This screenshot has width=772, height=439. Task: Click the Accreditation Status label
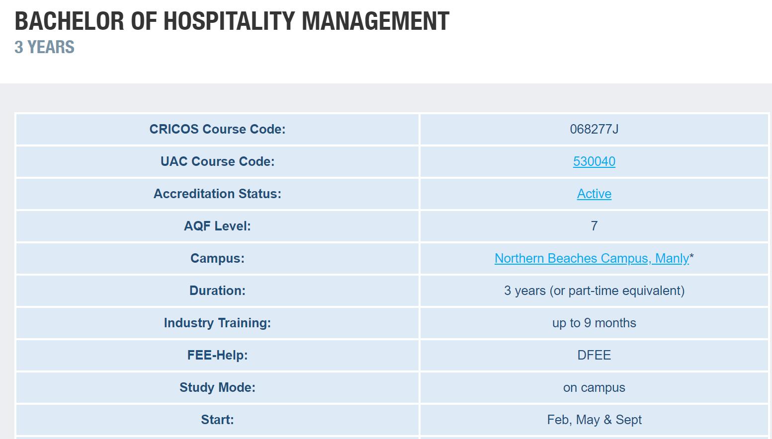[x=217, y=194]
